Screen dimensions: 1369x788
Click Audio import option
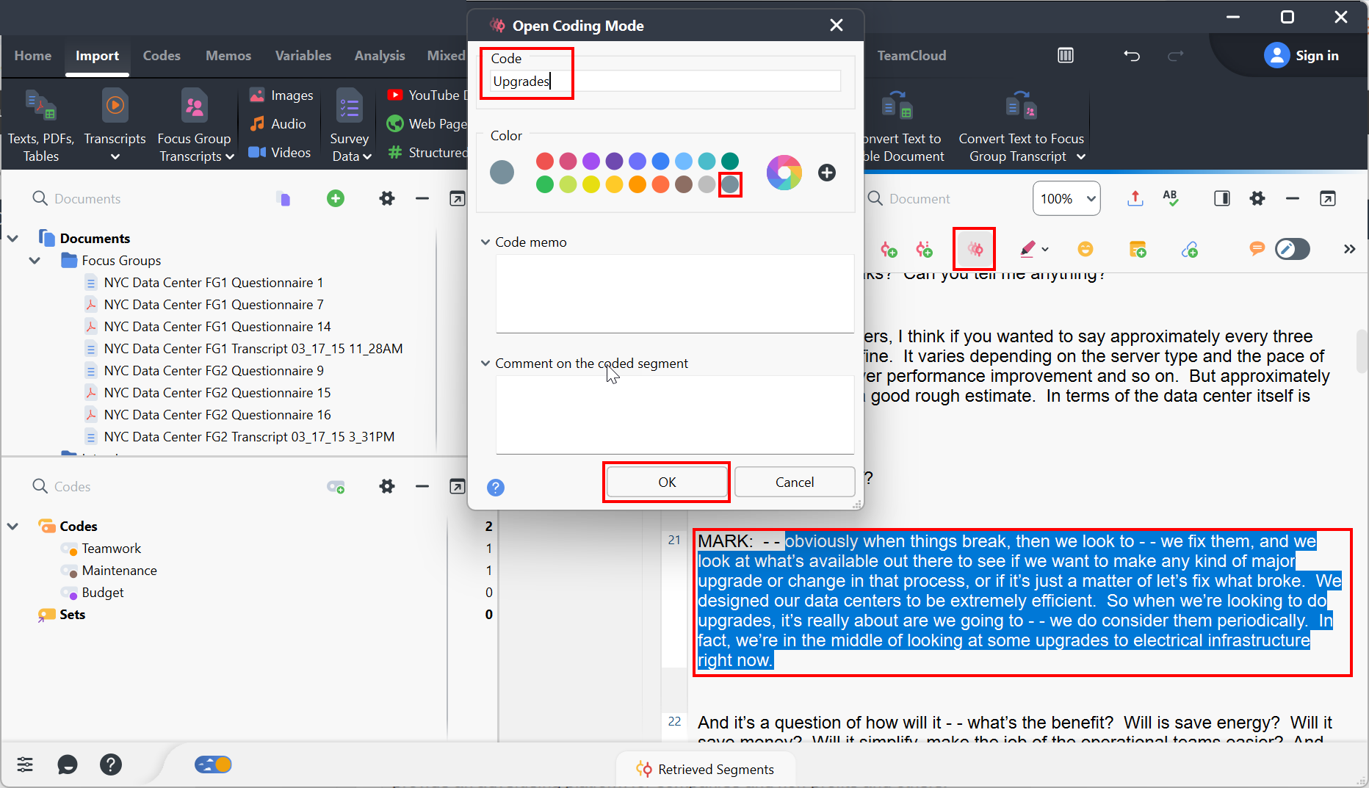(278, 123)
